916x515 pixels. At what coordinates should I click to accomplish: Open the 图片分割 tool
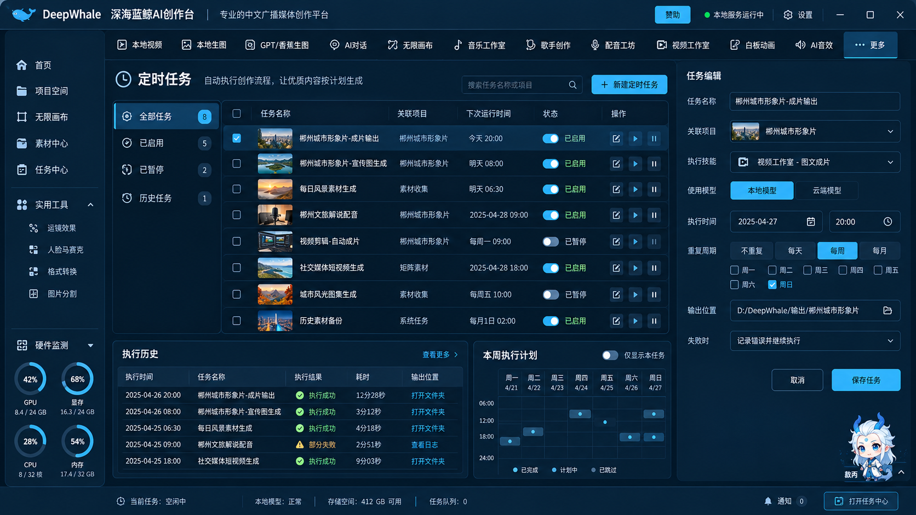tap(53, 294)
